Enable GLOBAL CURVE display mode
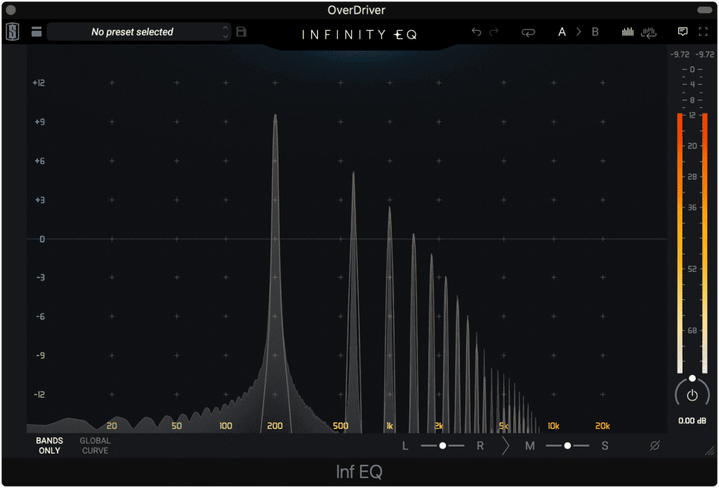Viewport: 719px width, 488px height. (95, 445)
